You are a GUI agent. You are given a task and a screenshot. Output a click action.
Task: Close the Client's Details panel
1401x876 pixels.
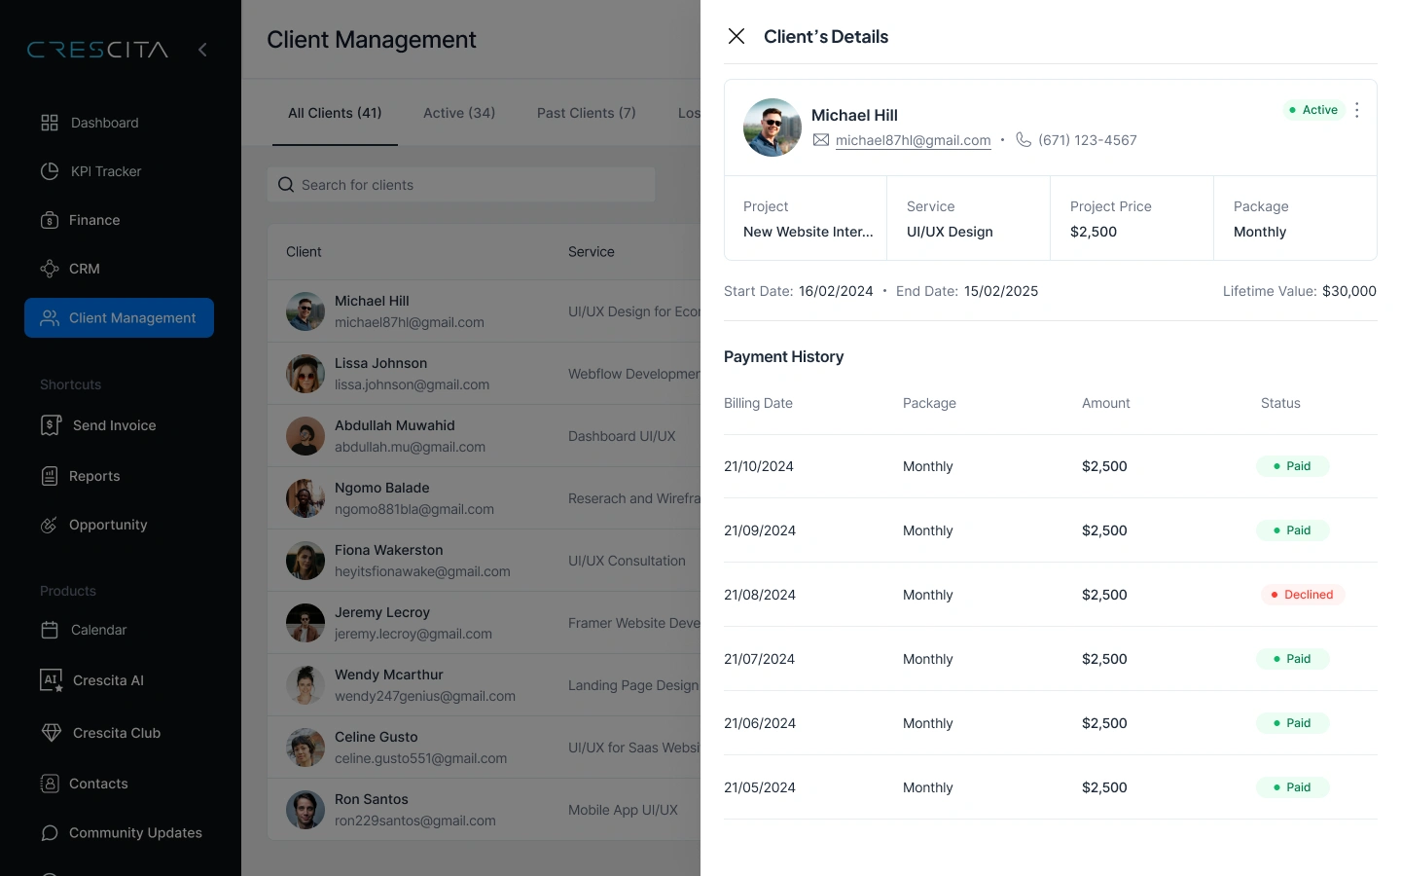pyautogui.click(x=736, y=36)
